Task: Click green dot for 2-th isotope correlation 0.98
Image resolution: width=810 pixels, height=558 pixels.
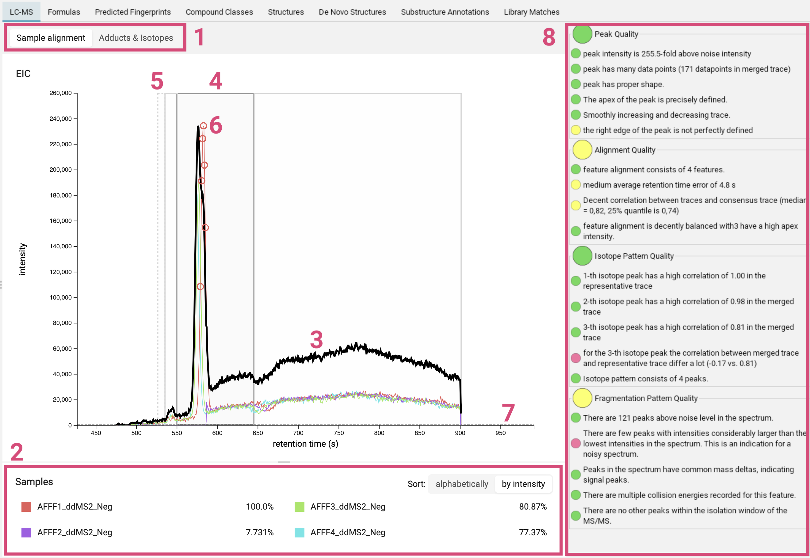Action: [x=575, y=307]
